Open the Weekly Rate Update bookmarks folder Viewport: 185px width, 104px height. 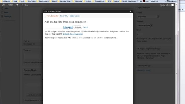point(128,1)
